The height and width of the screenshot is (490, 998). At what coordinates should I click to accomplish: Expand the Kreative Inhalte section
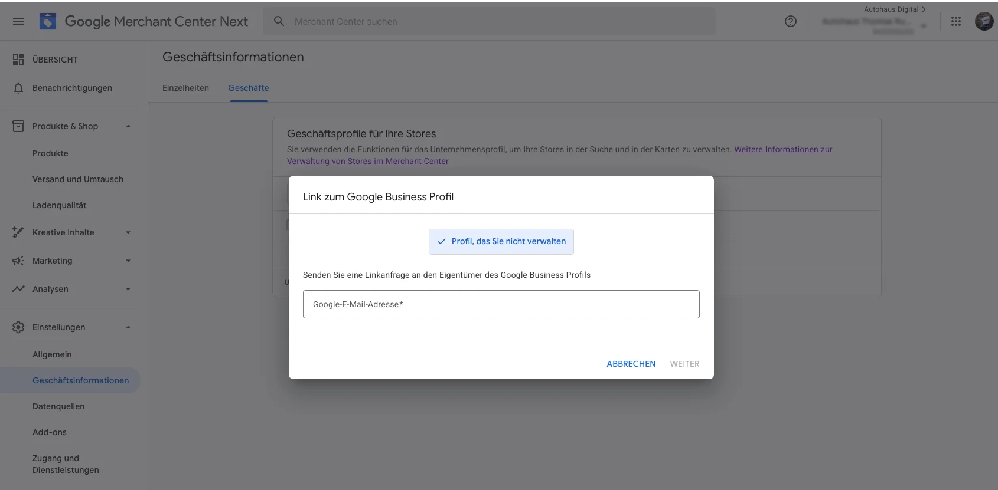128,232
